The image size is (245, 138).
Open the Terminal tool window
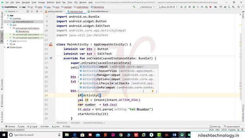click(10, 127)
